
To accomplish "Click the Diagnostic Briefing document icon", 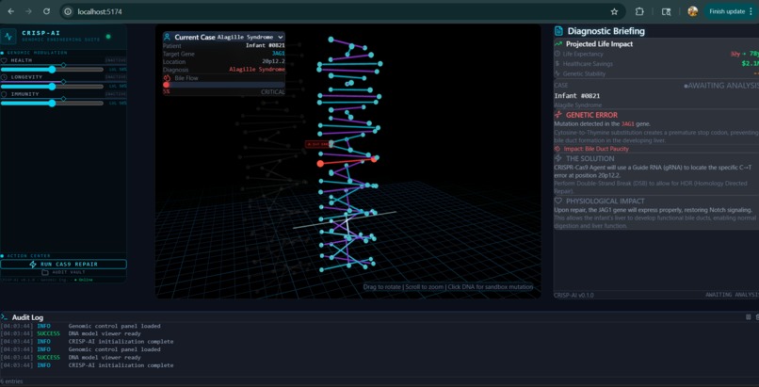I will (x=559, y=31).
